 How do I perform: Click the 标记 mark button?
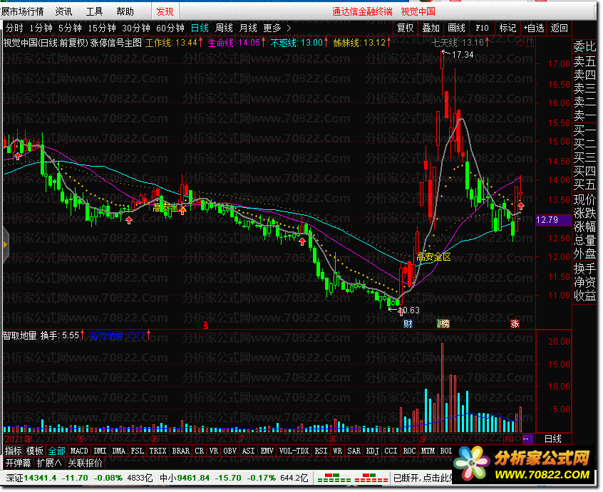click(507, 28)
